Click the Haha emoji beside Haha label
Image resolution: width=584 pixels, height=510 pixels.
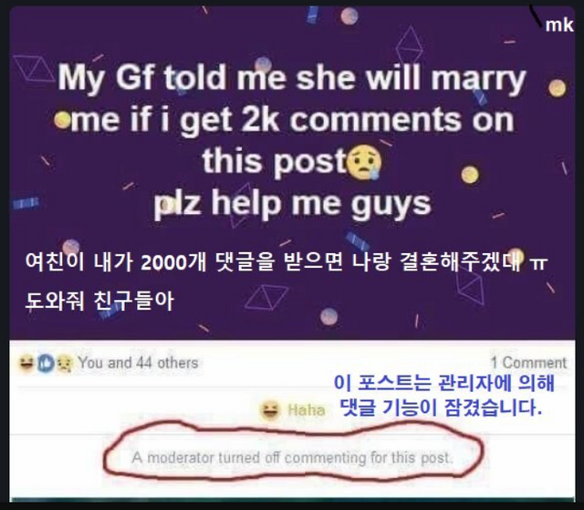269,409
